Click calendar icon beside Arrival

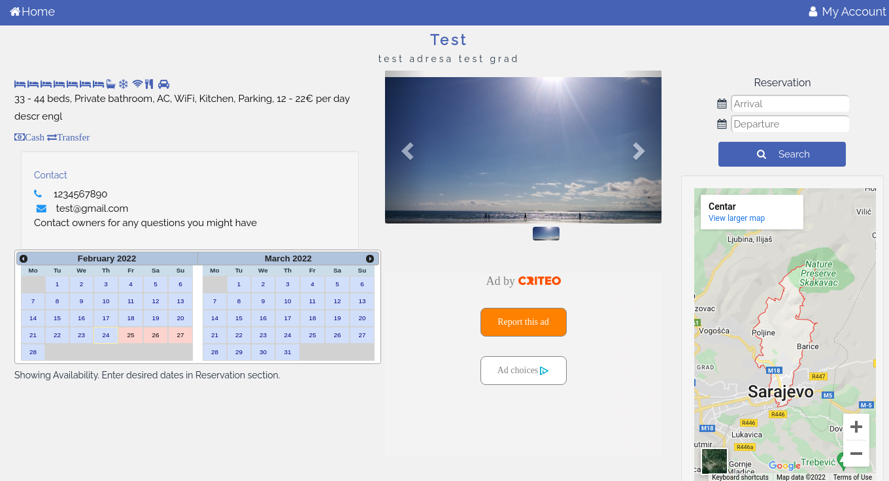point(722,104)
